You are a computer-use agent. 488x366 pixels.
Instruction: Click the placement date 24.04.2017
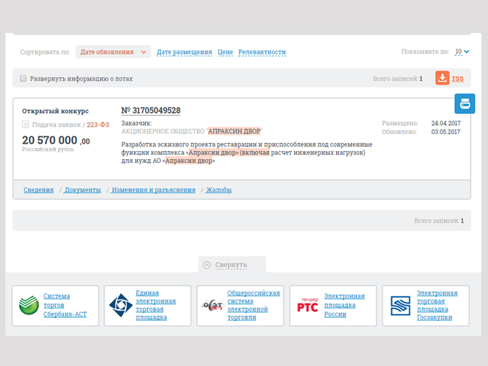click(x=446, y=123)
